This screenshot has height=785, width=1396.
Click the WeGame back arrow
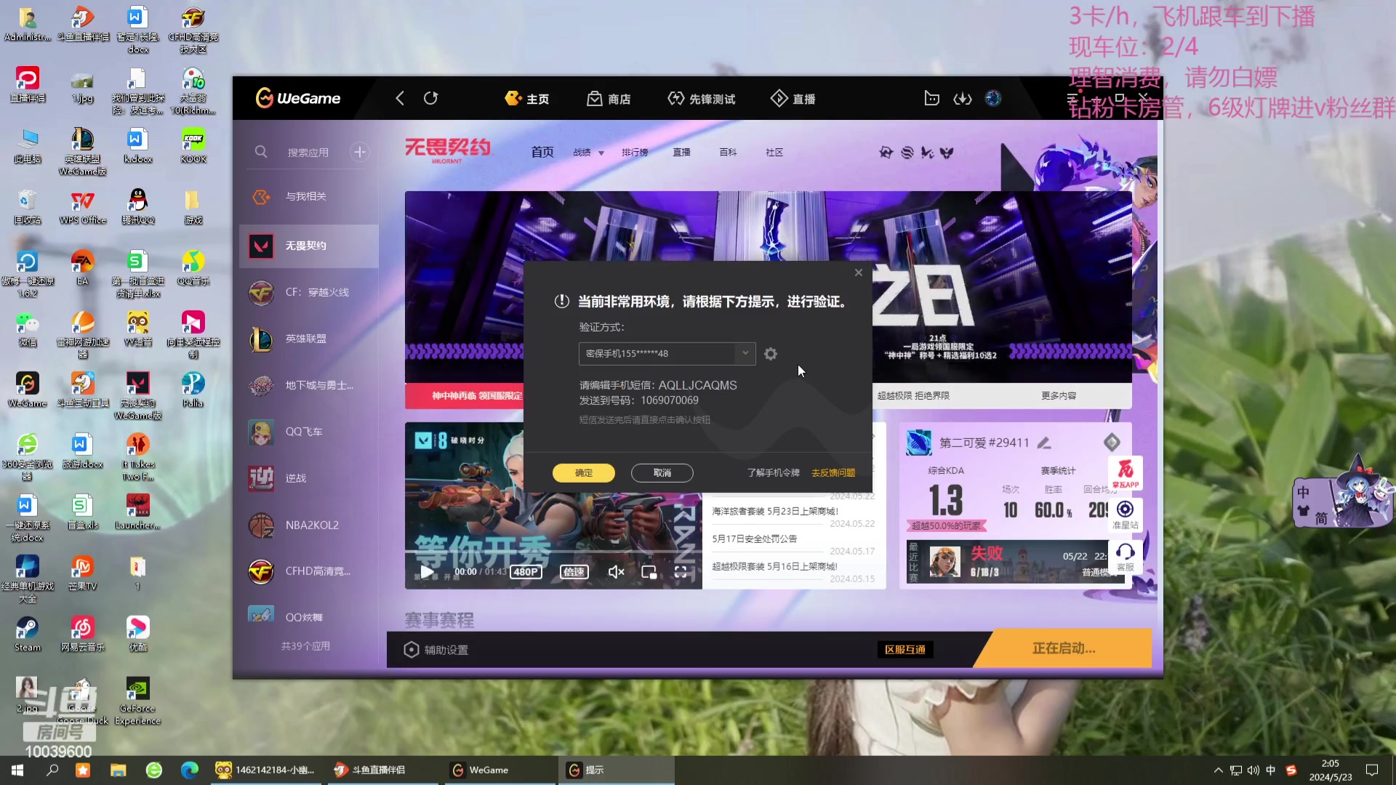coord(399,98)
